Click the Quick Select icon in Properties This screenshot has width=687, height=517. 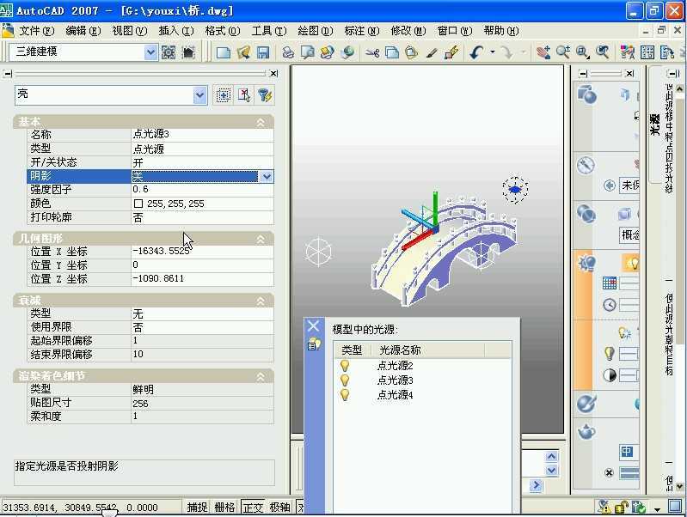pos(265,95)
